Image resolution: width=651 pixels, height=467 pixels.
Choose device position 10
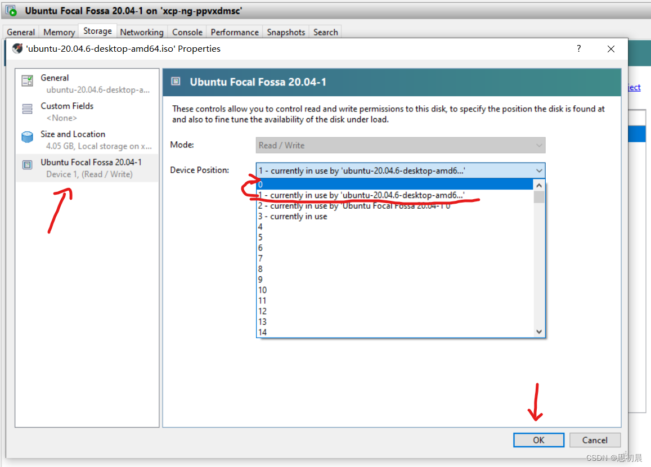coord(395,290)
